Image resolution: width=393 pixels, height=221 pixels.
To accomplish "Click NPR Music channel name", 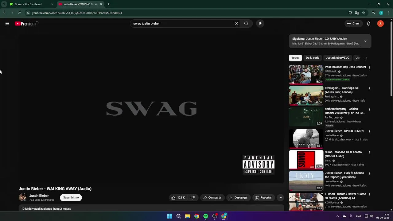I will click(x=331, y=72).
